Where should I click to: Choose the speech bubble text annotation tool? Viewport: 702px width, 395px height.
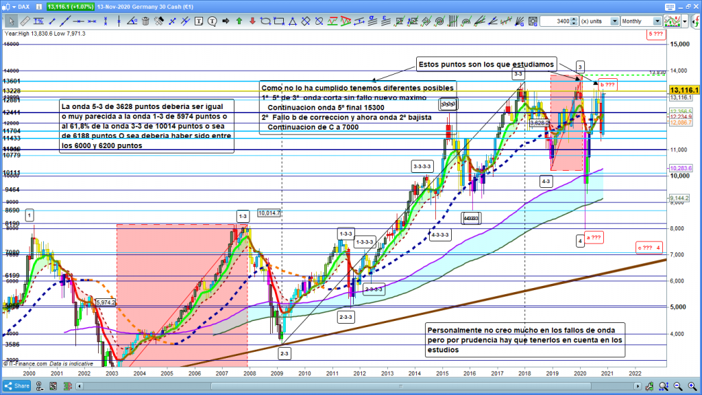coord(213,21)
